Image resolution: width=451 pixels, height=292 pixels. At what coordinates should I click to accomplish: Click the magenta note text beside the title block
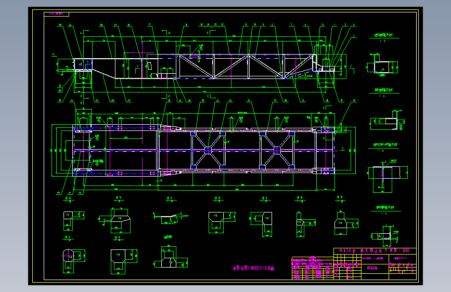(253, 268)
